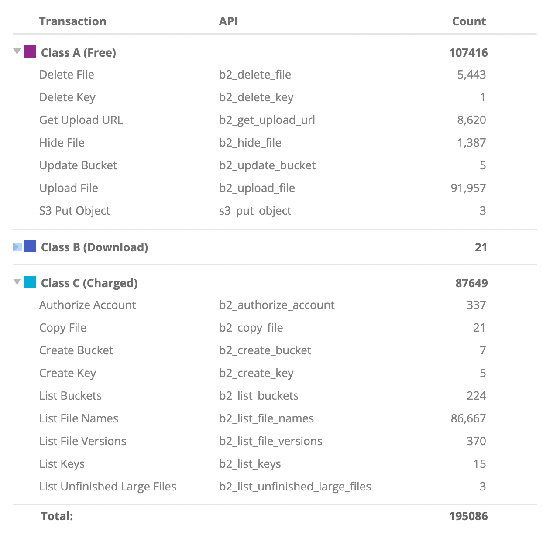The height and width of the screenshot is (535, 543).
Task: Click the Count column header
Action: (469, 21)
